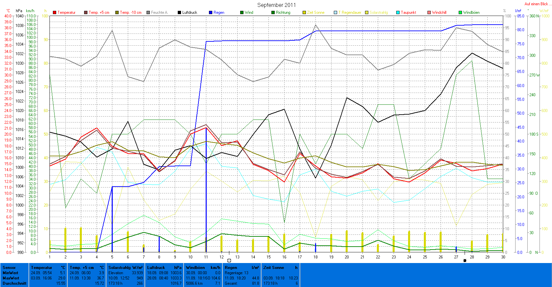The image size is (552, 287).
Task: Click the blue Regen legend icon
Action: (211, 12)
